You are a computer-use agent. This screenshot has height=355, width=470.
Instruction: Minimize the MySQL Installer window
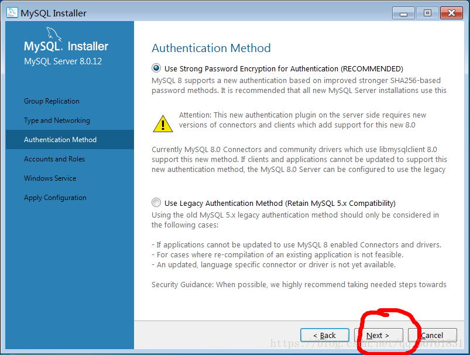[403, 13]
